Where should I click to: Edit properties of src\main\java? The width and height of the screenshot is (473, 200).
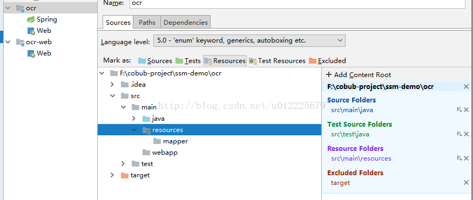pyautogui.click(x=460, y=110)
